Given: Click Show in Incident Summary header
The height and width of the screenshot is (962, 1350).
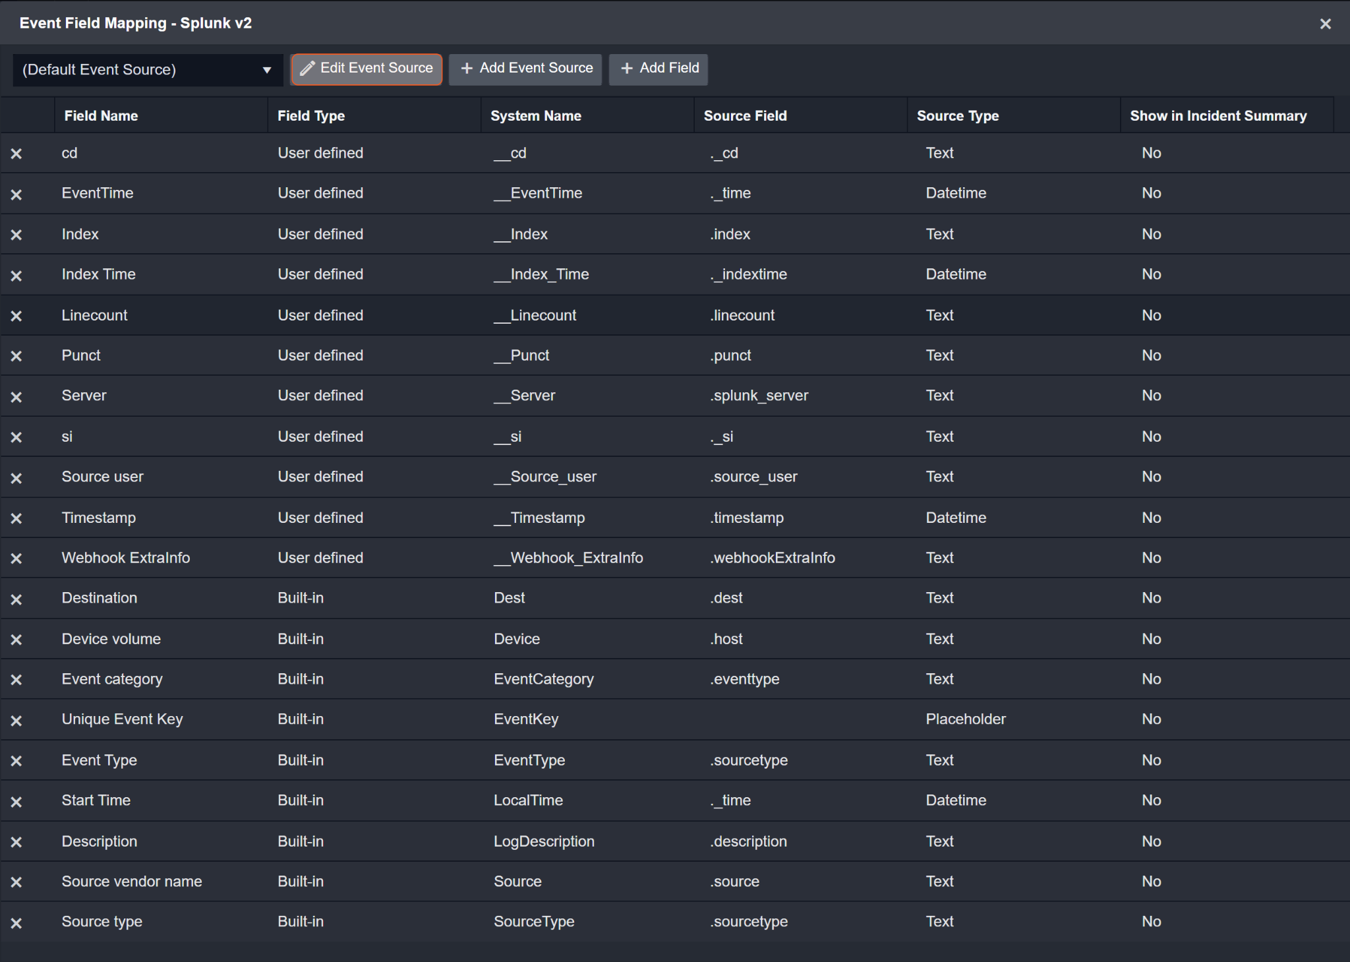Looking at the screenshot, I should tap(1218, 116).
